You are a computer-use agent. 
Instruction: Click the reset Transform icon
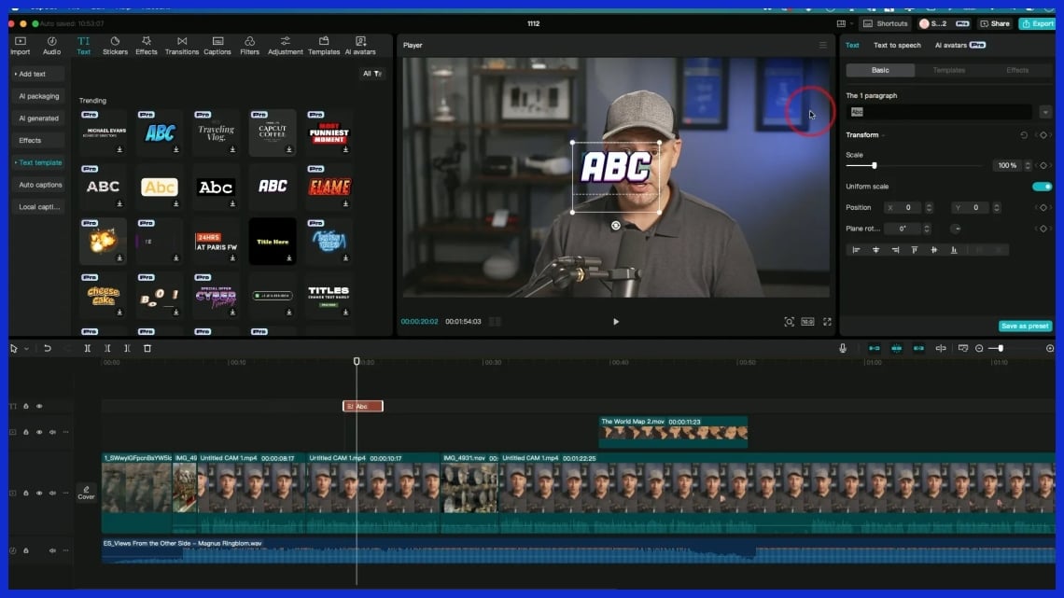[x=1024, y=135]
